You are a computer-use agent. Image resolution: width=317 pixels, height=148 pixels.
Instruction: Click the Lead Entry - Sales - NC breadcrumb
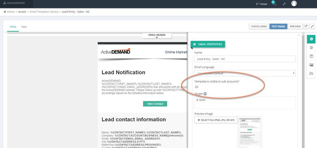click(76, 12)
